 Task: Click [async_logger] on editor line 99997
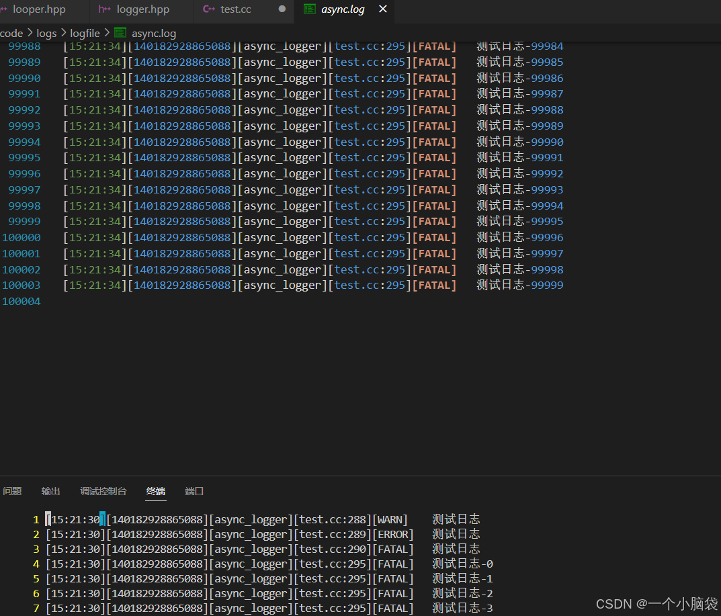click(282, 190)
